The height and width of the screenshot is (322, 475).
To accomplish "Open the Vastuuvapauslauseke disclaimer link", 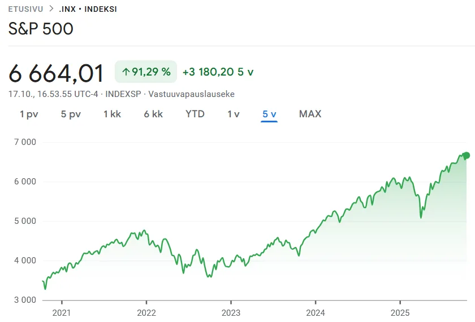I will tap(191, 94).
